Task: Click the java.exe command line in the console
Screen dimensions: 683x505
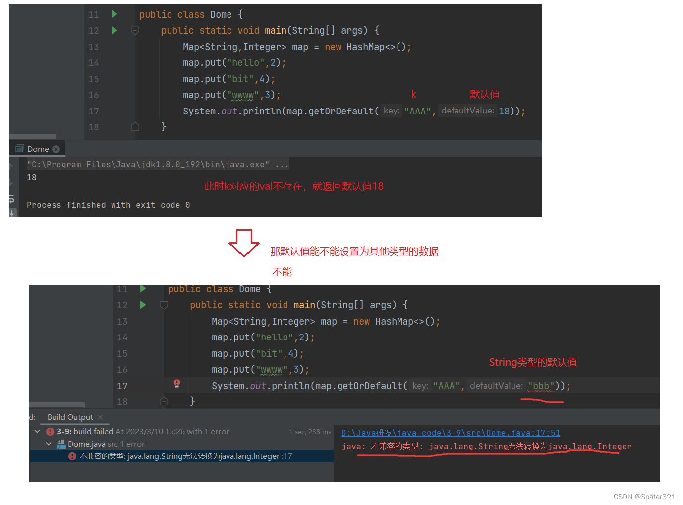Action: point(158,164)
